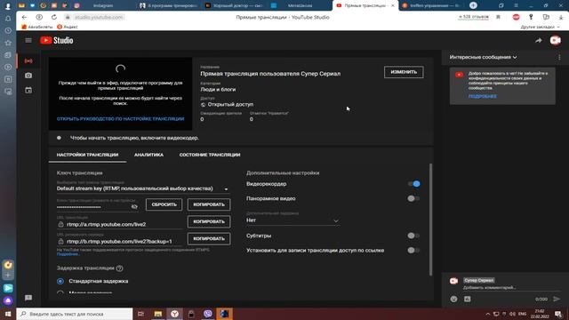
Task: Send the chat message arrow
Action: click(557, 299)
